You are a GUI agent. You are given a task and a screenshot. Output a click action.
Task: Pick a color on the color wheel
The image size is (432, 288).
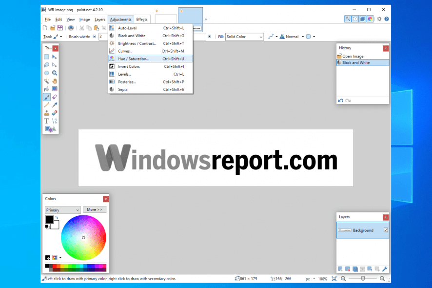coord(83,238)
